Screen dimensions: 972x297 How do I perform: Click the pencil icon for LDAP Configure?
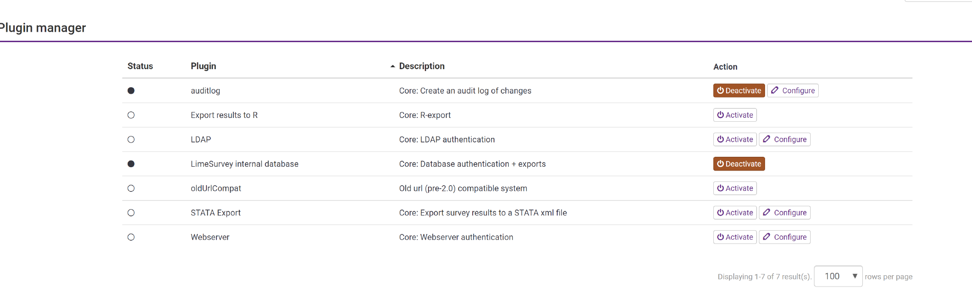pyautogui.click(x=766, y=139)
